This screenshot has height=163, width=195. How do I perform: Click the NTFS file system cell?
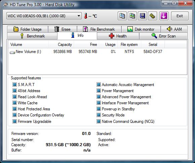point(129,52)
